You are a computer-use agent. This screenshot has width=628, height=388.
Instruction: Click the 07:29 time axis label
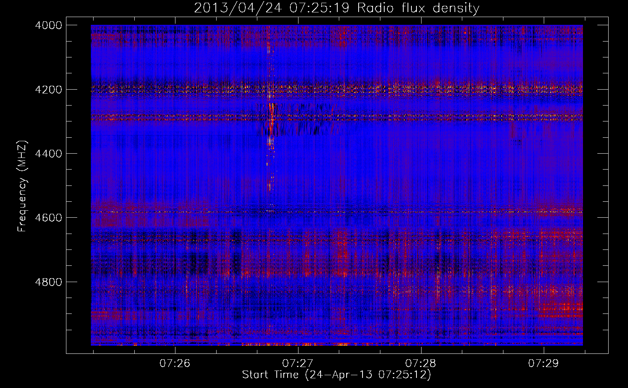543,364
